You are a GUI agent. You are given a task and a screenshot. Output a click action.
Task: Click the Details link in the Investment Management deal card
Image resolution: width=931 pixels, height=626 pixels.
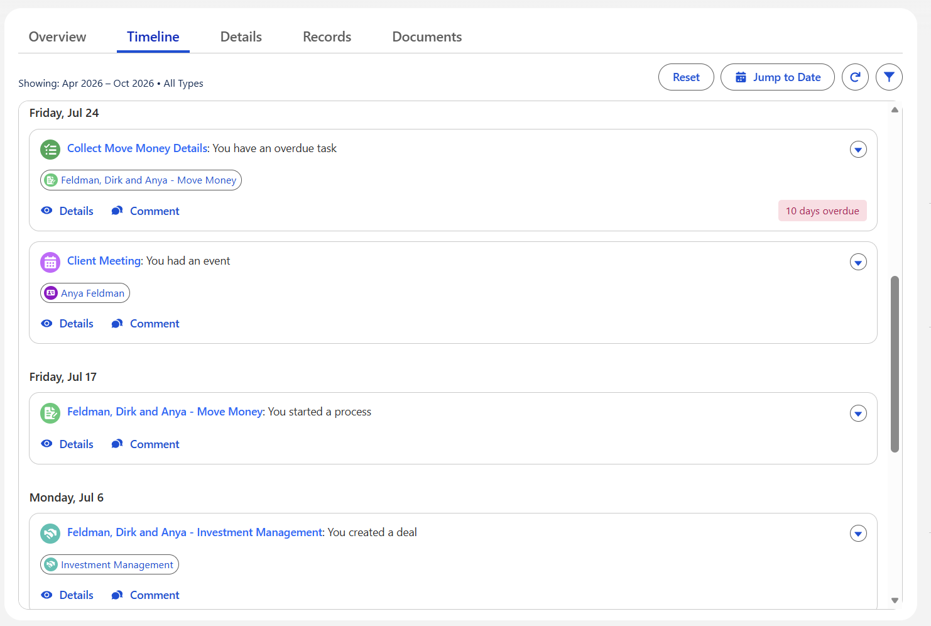tap(76, 595)
